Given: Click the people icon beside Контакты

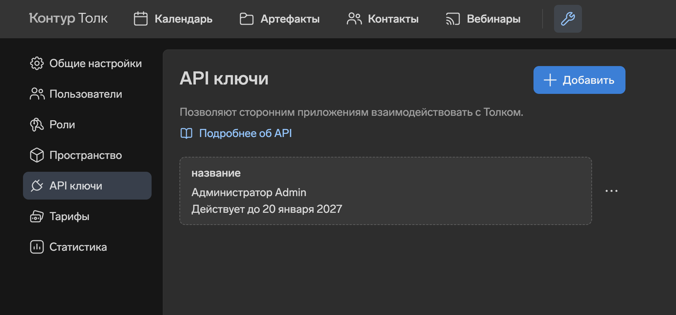Looking at the screenshot, I should coord(354,19).
